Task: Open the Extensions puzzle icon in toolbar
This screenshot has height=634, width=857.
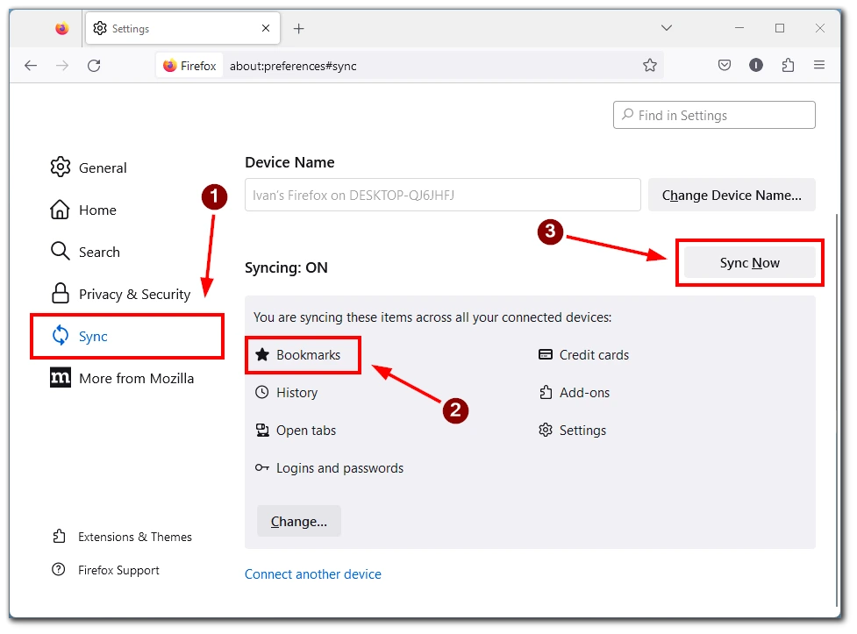Action: (788, 66)
